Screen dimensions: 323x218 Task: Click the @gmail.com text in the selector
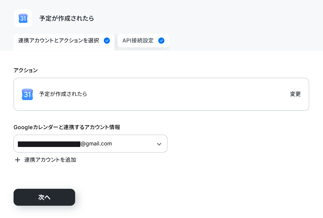96,144
